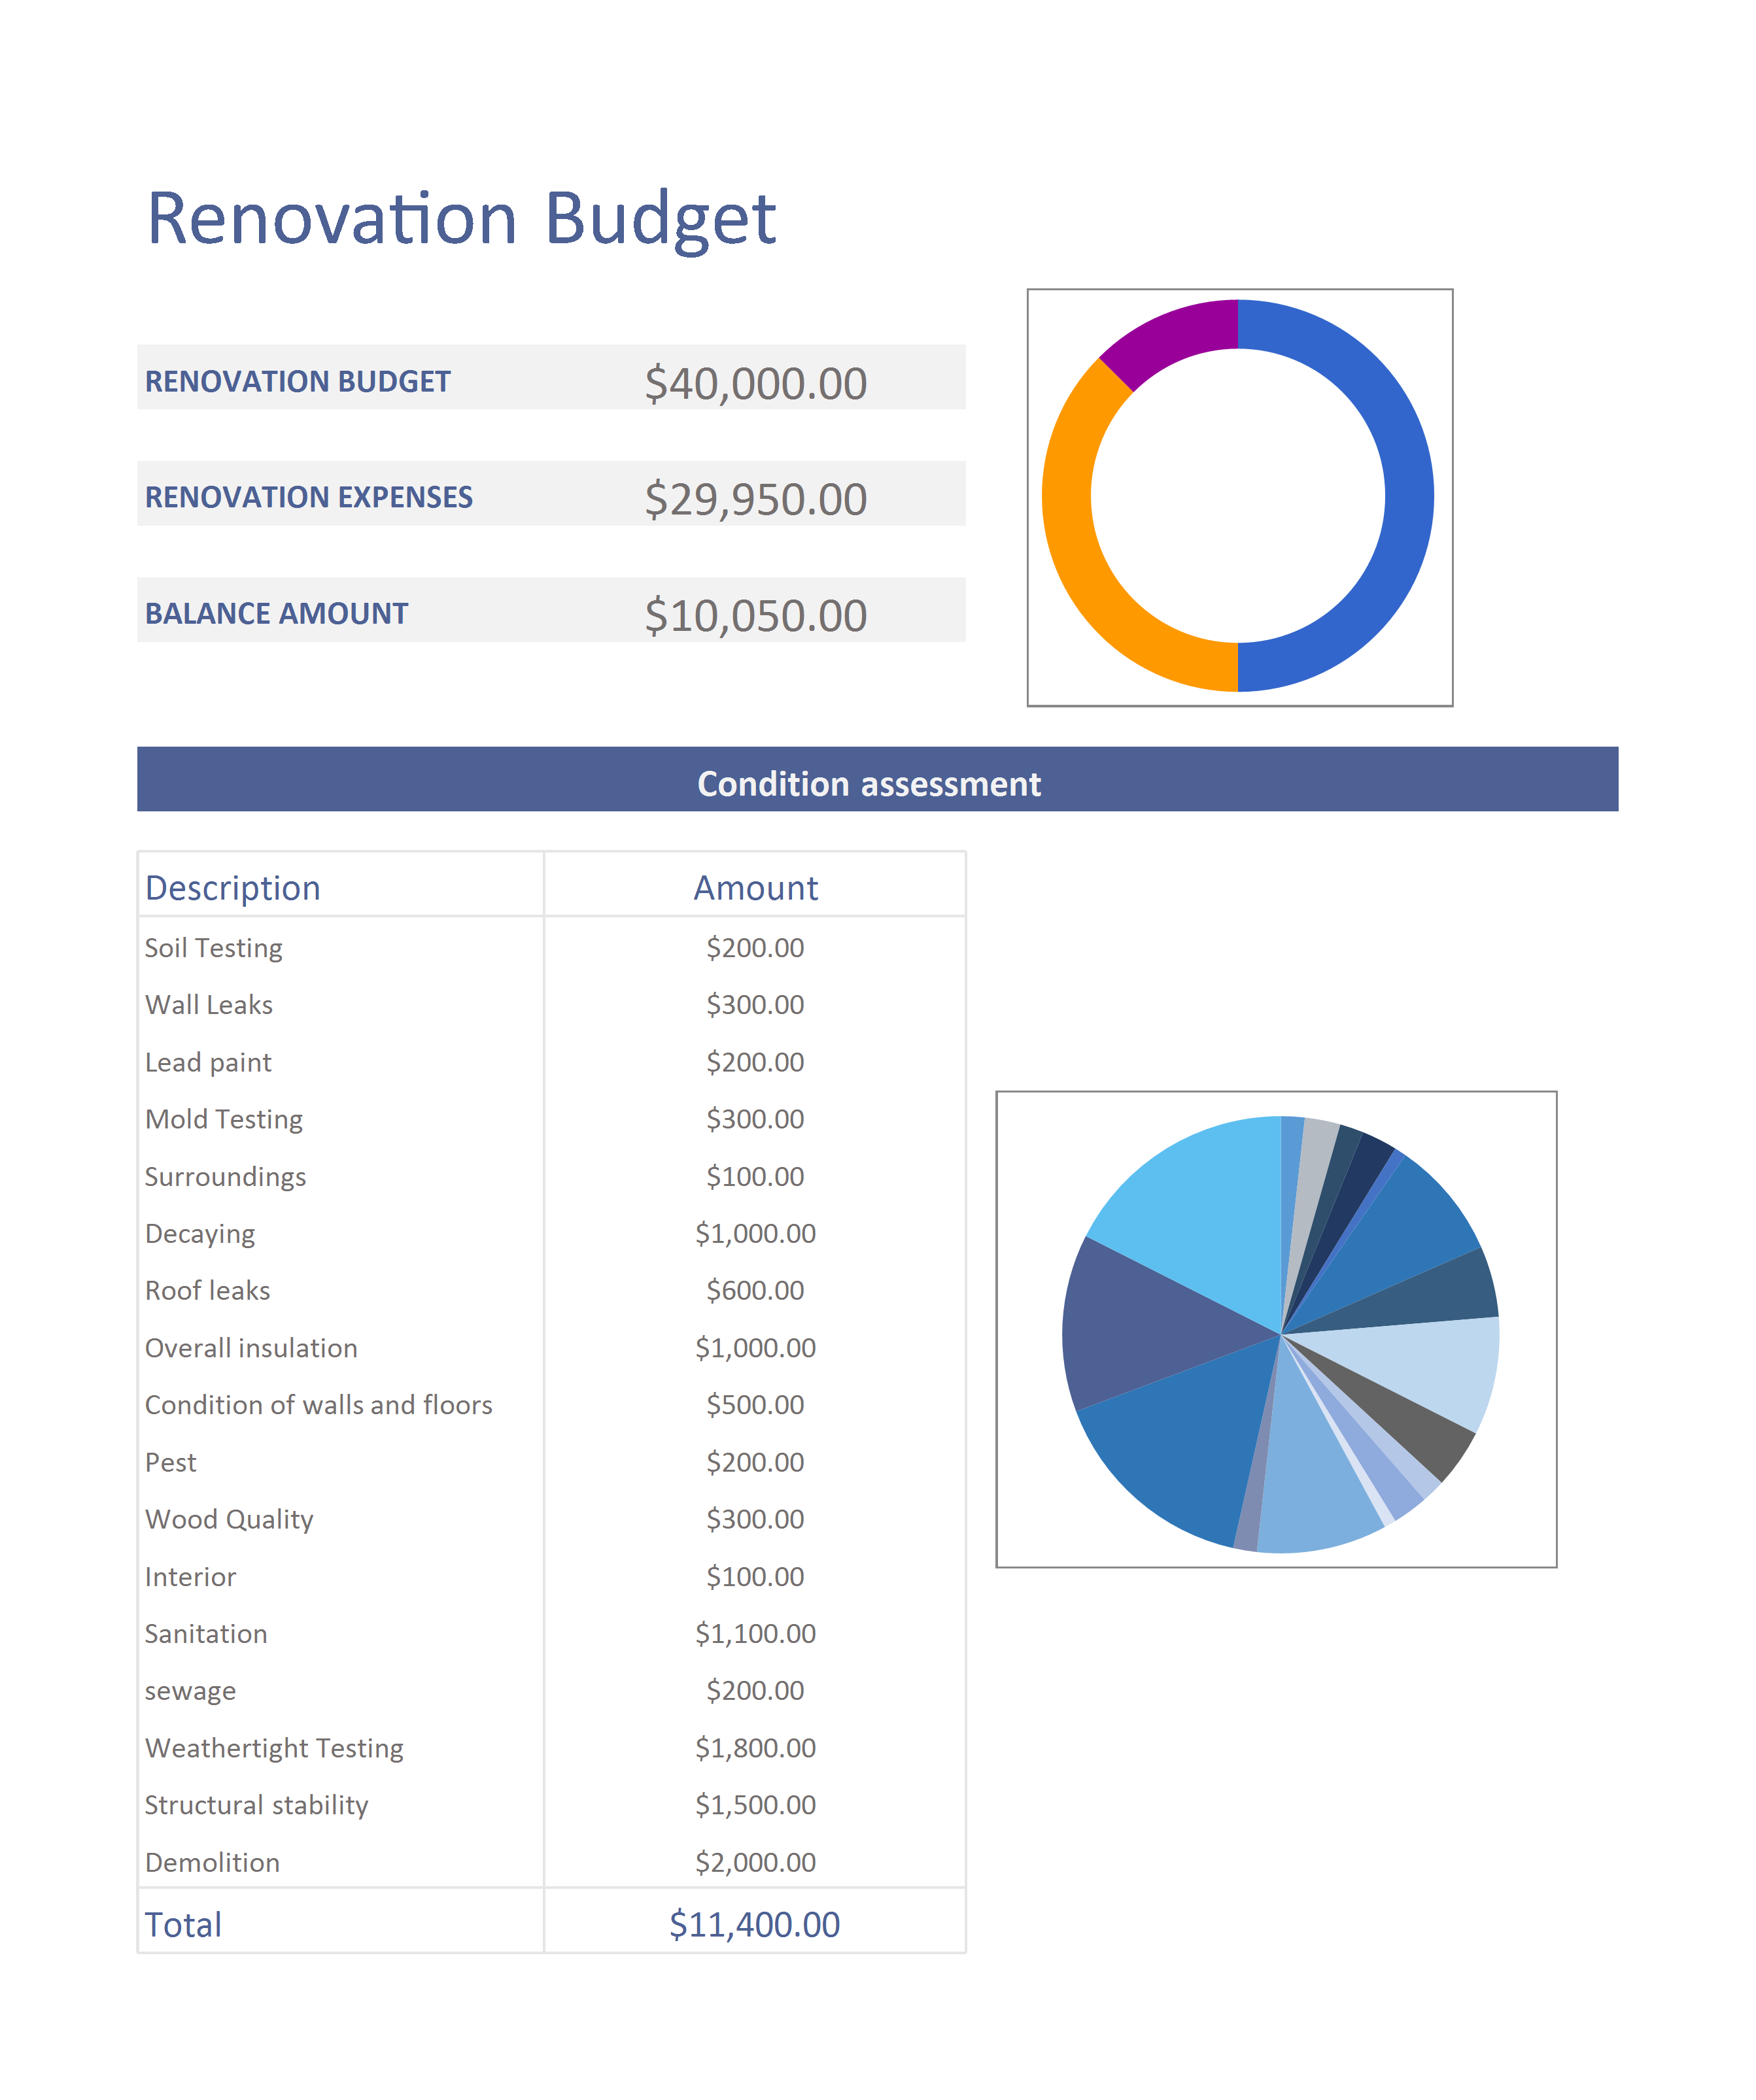Click the Condition assessment header bar

point(878,779)
